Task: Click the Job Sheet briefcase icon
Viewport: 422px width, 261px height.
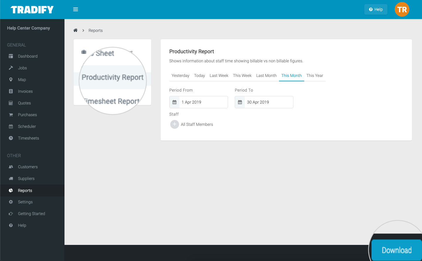Action: (84, 52)
